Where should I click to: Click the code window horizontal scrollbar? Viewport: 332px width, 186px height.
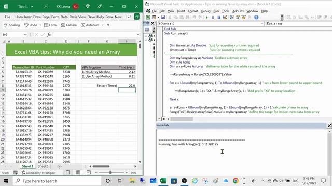pyautogui.click(x=182, y=119)
